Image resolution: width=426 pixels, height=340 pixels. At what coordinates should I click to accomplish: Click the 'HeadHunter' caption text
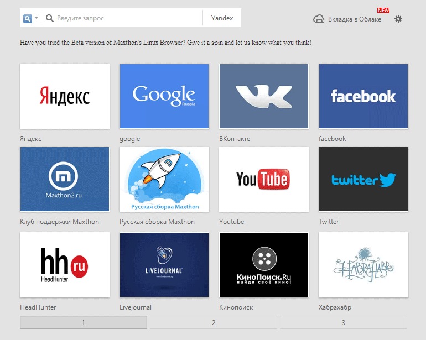click(38, 307)
